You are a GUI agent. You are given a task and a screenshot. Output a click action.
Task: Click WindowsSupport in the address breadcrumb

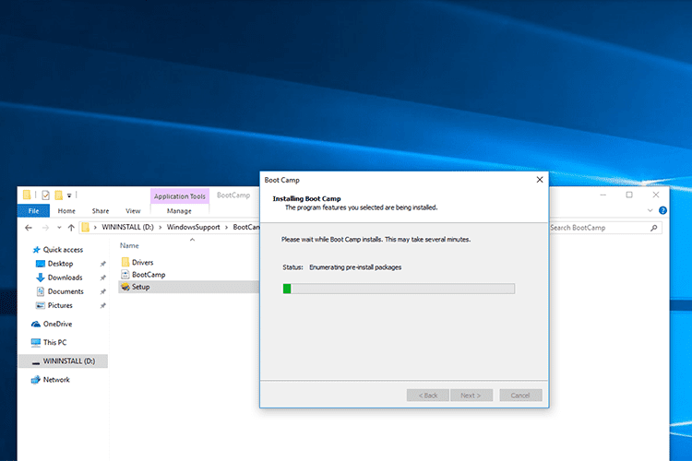click(x=193, y=227)
